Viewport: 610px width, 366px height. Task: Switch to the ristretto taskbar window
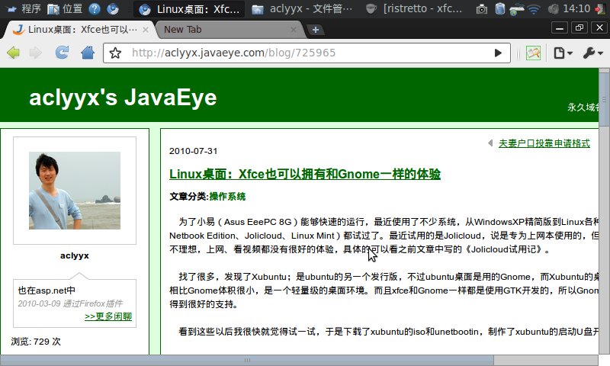click(414, 9)
